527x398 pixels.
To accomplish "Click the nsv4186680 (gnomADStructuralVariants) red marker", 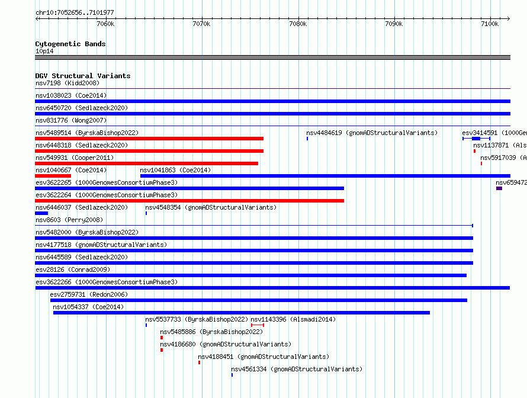I will tap(162, 350).
